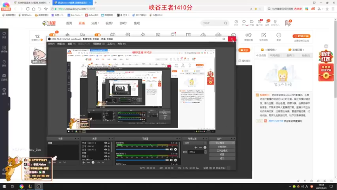Open OBS 查看(V) menu
This screenshot has height=190, width=337.
point(72,44)
